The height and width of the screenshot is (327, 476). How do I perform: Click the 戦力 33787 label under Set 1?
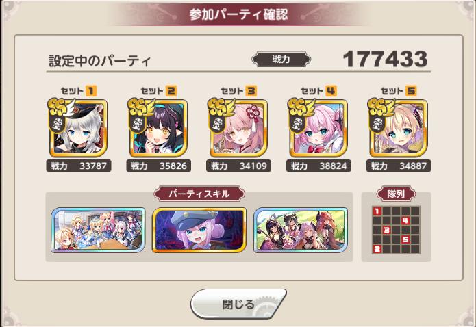pyautogui.click(x=79, y=166)
